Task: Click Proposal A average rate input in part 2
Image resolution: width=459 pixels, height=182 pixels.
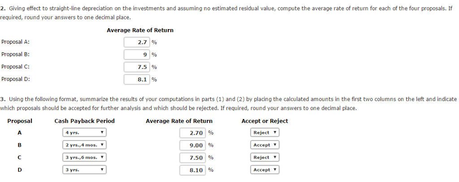Action: [x=137, y=42]
